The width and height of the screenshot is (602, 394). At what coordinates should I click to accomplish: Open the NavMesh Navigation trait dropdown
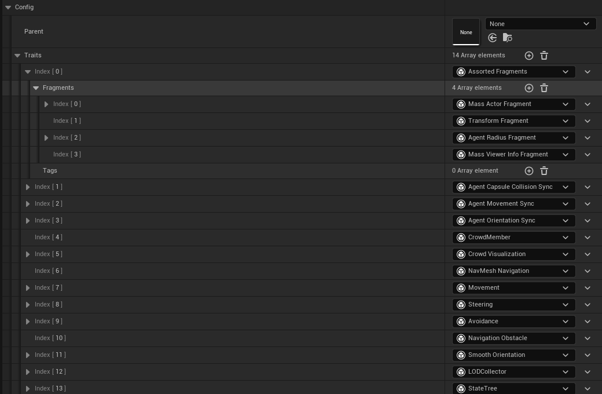[x=513, y=271]
